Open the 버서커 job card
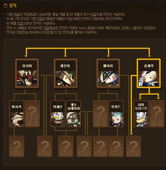 pos(17,114)
